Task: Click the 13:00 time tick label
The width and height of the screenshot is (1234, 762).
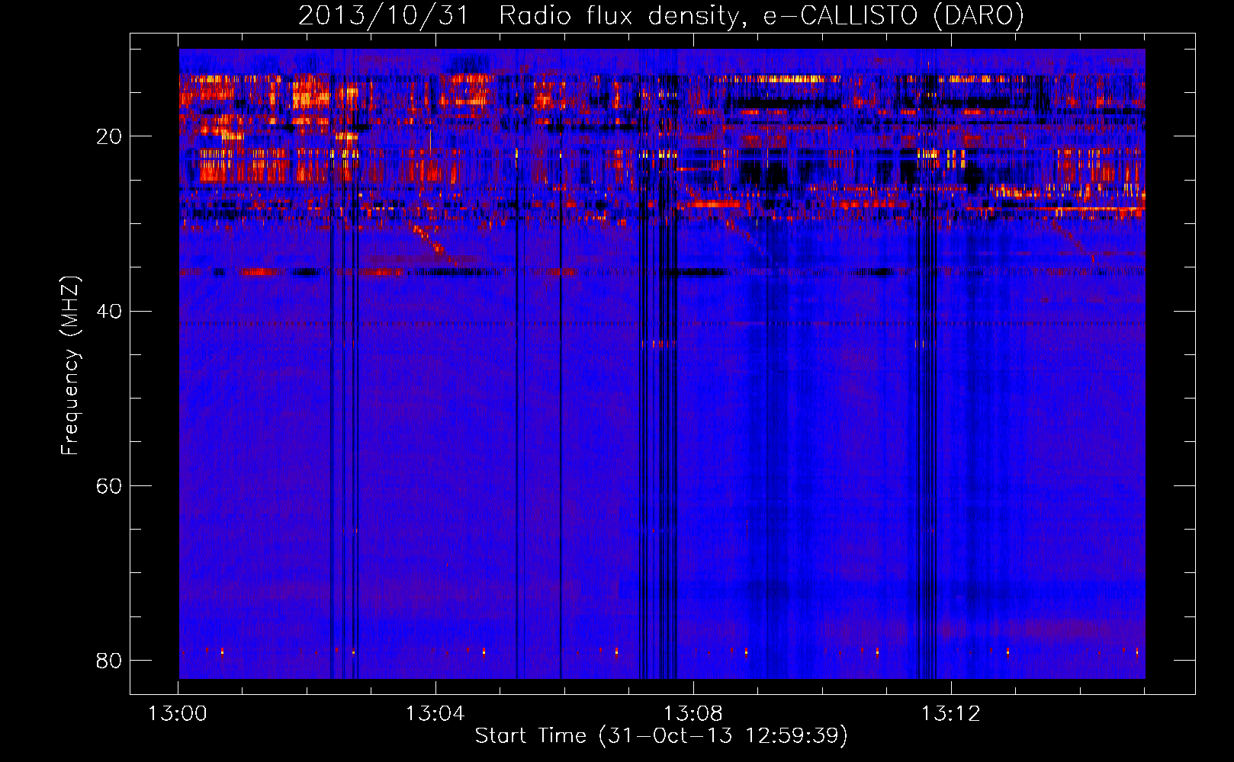Action: [x=178, y=714]
